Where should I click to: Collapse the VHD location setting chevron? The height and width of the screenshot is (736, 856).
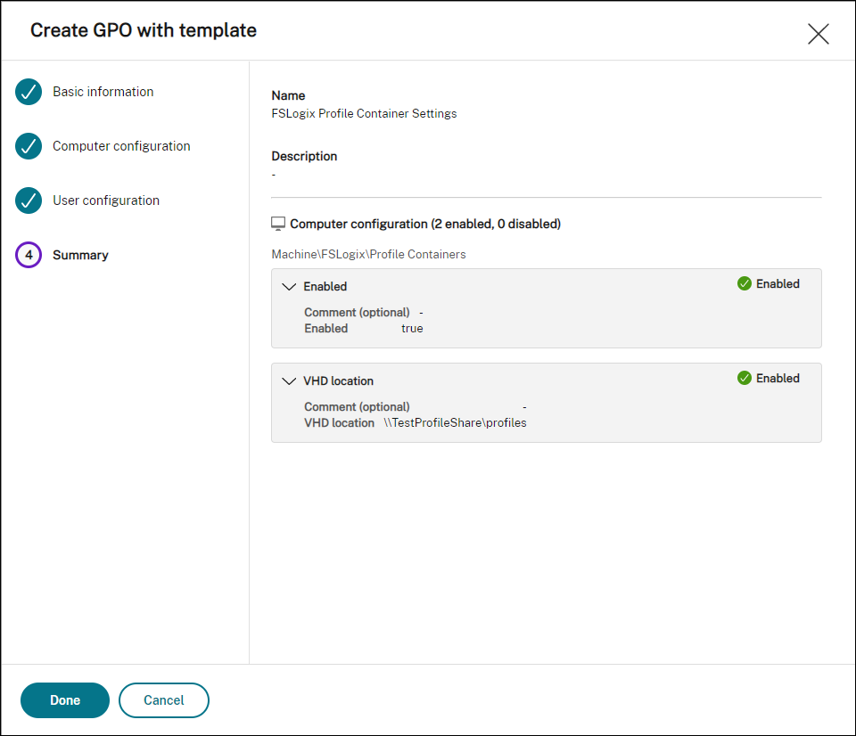pyautogui.click(x=288, y=381)
